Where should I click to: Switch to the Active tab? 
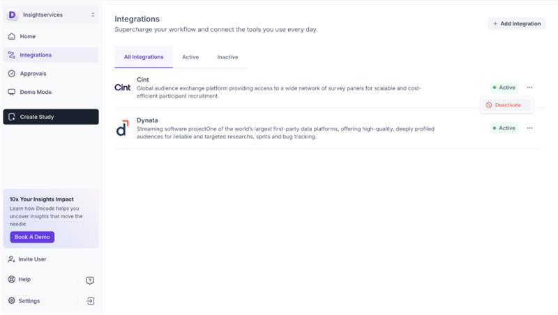(x=190, y=57)
